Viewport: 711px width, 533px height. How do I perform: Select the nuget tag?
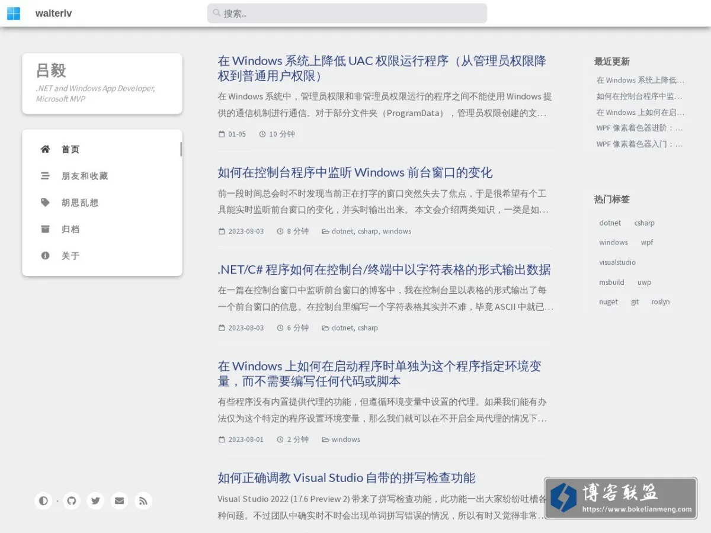[x=608, y=302]
